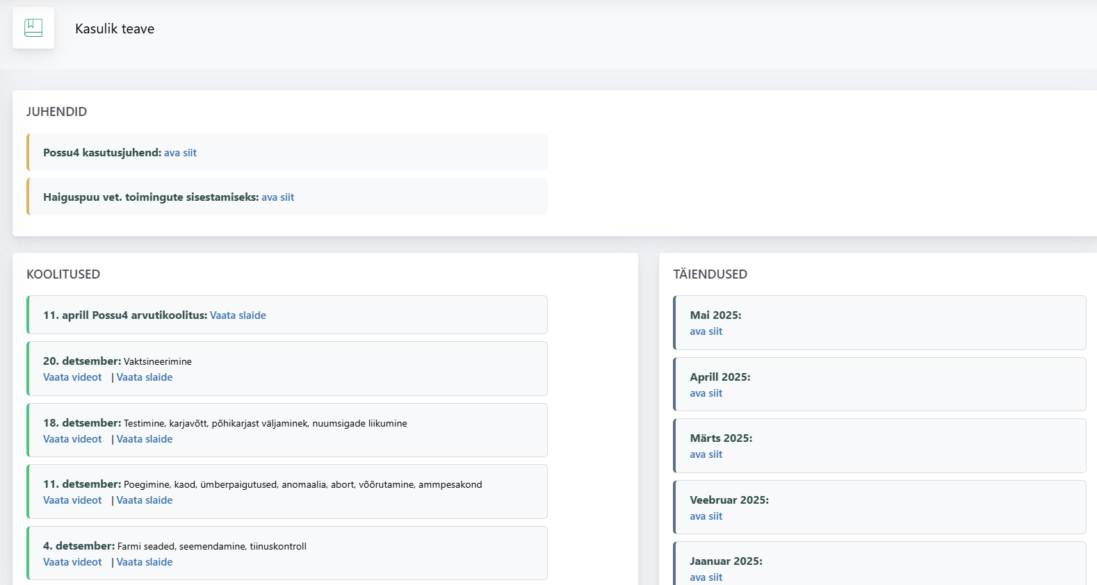Watch the 20. detsember Vaktsineerimine video
This screenshot has width=1097, height=585.
pos(72,377)
